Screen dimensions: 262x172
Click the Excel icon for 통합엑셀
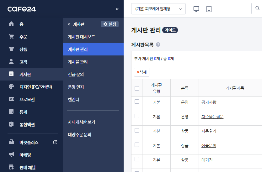click(11, 124)
